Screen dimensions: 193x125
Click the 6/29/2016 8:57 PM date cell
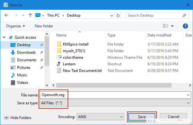(x=163, y=71)
